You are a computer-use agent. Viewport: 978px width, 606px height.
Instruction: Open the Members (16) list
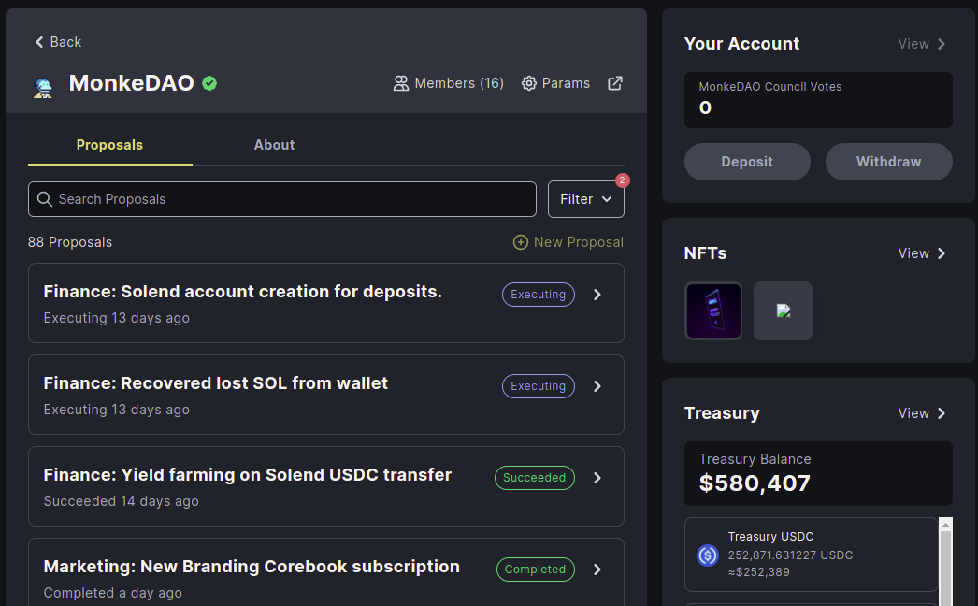pyautogui.click(x=449, y=83)
